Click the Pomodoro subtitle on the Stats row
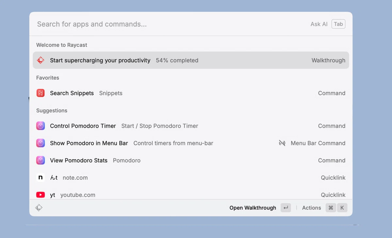 (127, 160)
